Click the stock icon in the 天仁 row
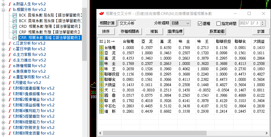Screen dimensions: 271x137 click(x=101, y=90)
